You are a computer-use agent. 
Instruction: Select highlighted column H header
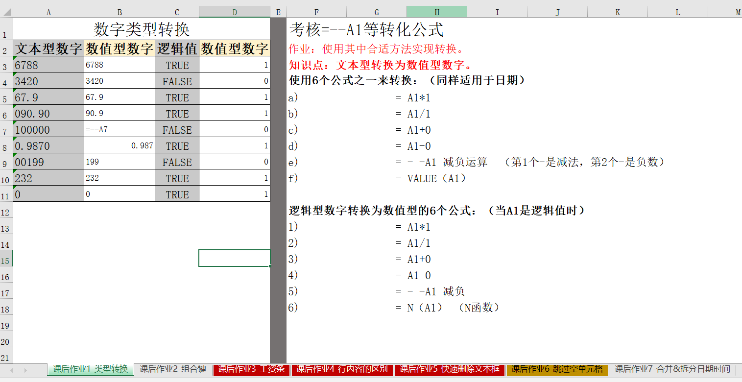click(x=437, y=12)
